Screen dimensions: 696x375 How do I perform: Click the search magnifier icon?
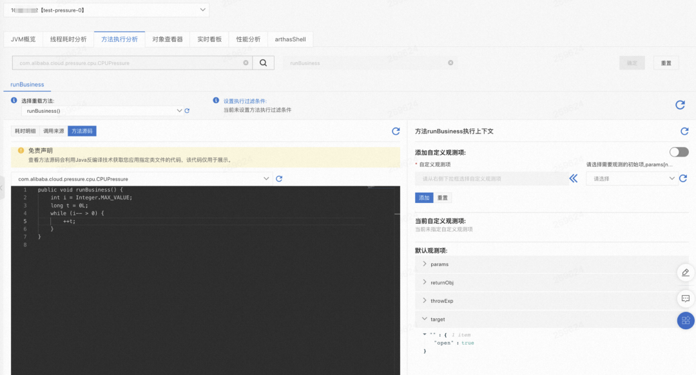(x=264, y=63)
